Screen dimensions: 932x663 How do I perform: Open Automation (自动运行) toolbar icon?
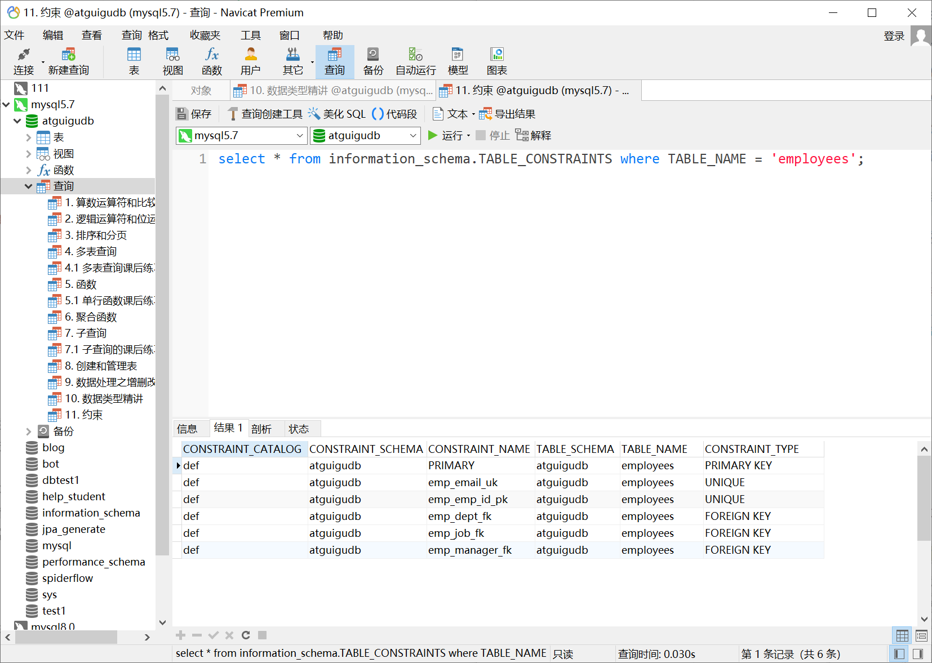(416, 61)
